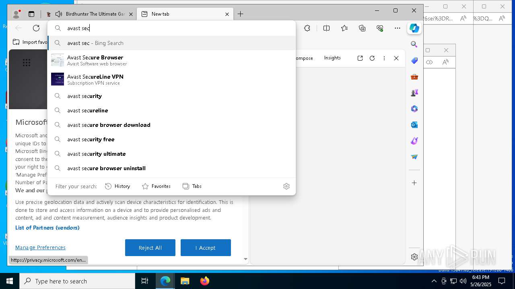
Task: Filter search by Favorites
Action: click(157, 186)
